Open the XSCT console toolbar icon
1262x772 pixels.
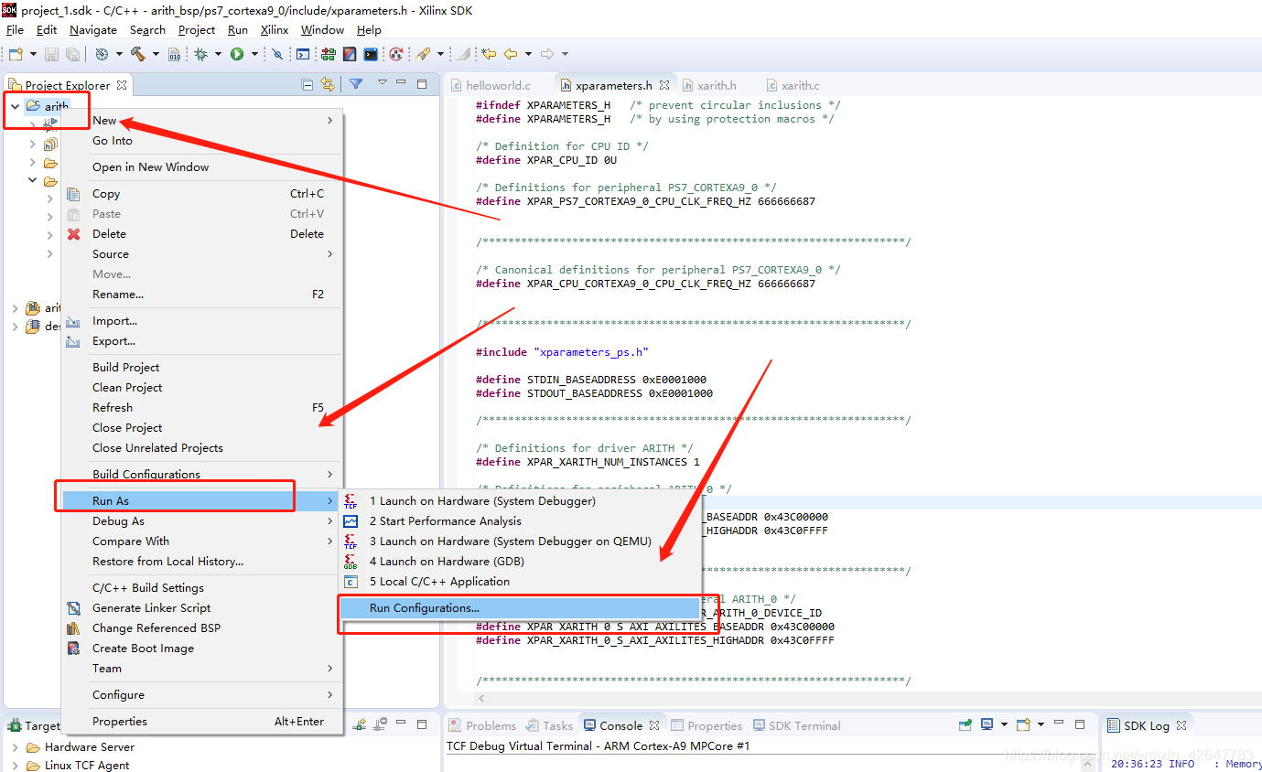pyautogui.click(x=303, y=55)
